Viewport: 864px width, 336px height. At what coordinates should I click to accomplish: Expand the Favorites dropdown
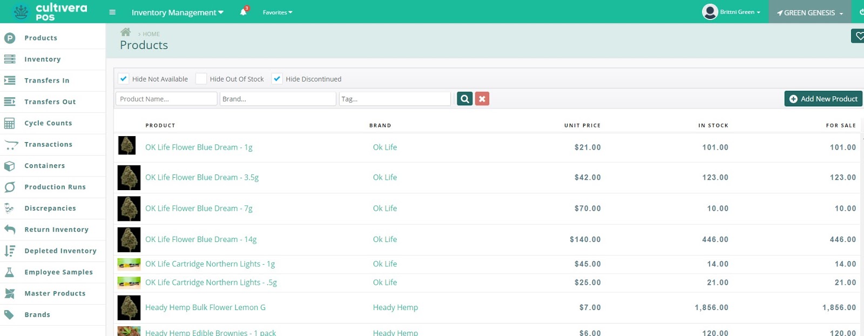pos(278,12)
